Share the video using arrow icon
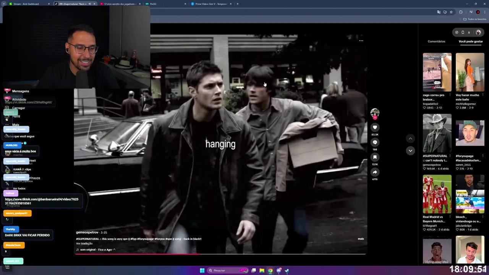 [375, 172]
